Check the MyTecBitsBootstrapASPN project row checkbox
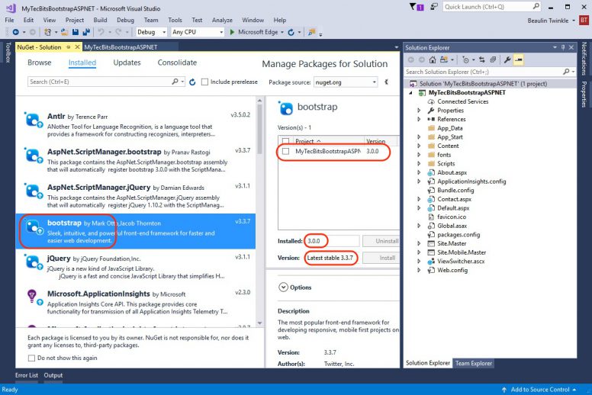The height and width of the screenshot is (395, 592). point(286,151)
